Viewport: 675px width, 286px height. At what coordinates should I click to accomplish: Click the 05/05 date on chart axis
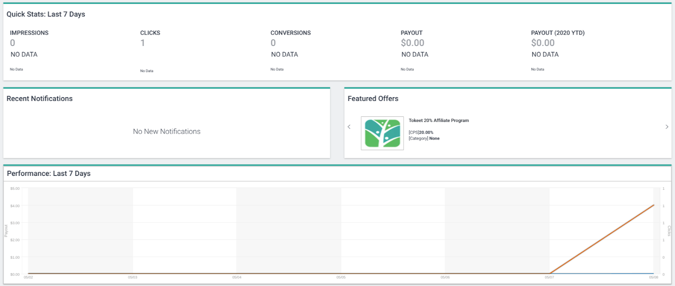click(x=341, y=277)
